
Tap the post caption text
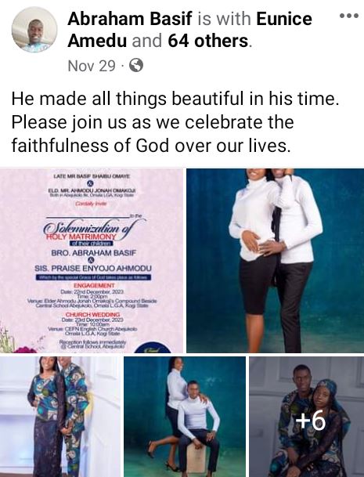(175, 122)
